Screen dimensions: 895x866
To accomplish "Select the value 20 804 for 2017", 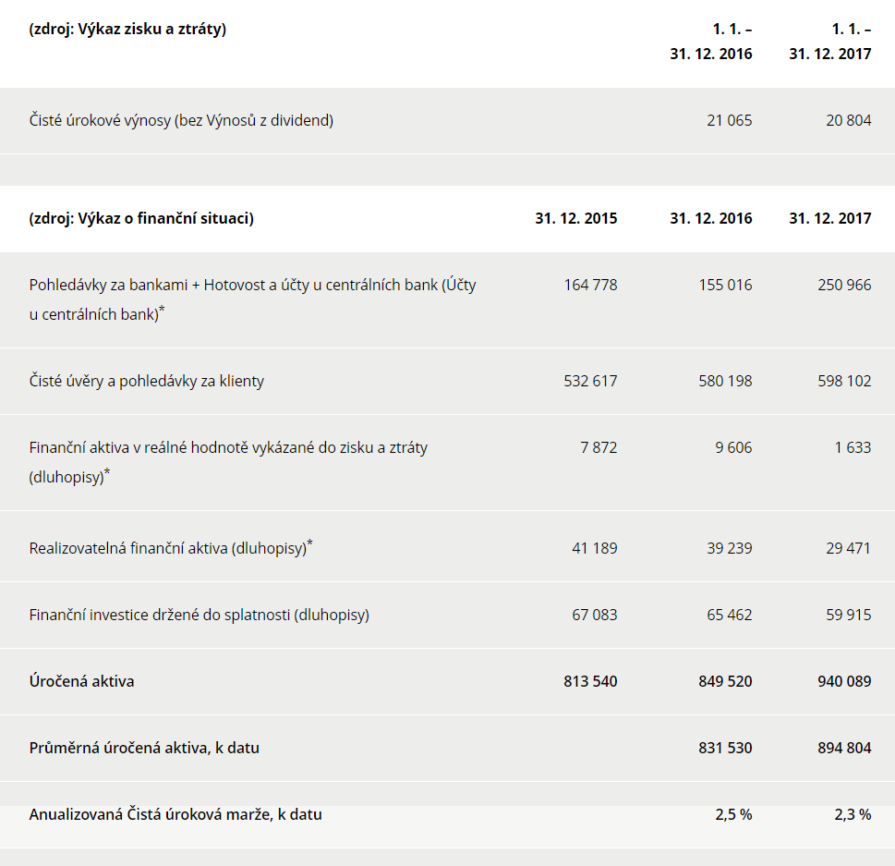I will coord(848,120).
